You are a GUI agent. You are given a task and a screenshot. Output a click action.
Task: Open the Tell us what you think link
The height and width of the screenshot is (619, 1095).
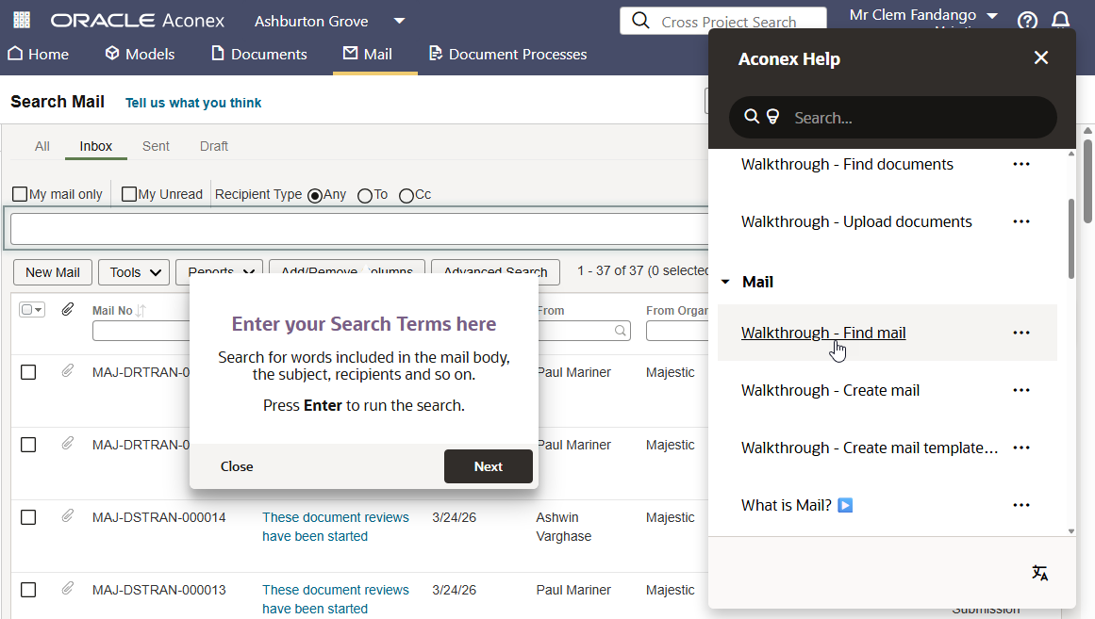tap(193, 103)
